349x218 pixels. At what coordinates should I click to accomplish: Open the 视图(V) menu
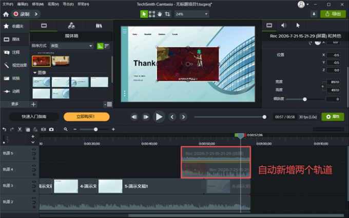coord(53,4)
